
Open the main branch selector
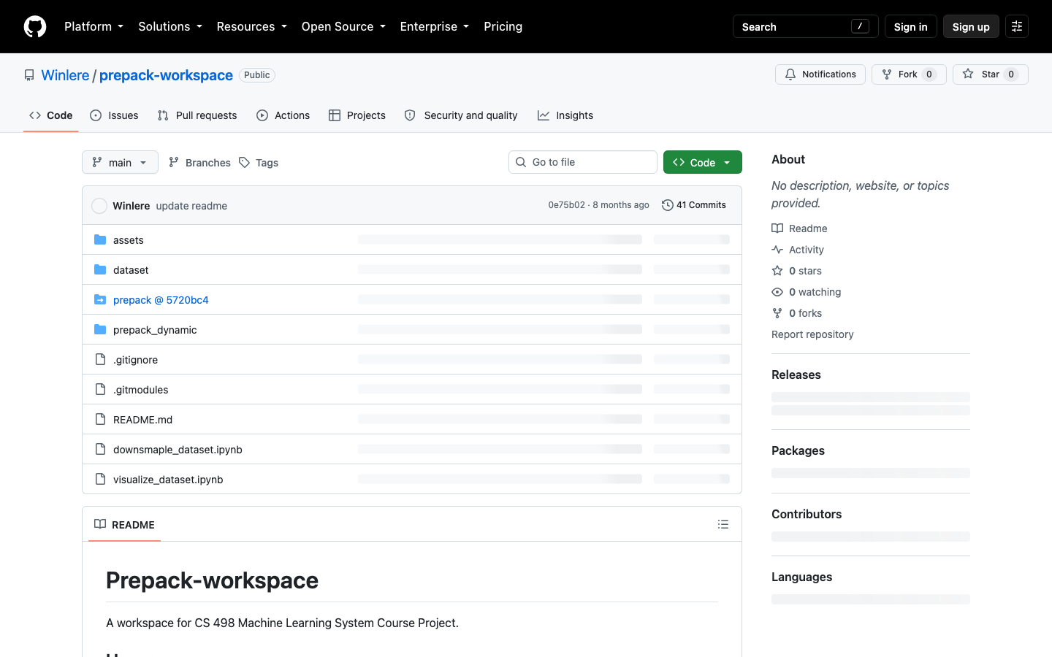coord(120,162)
